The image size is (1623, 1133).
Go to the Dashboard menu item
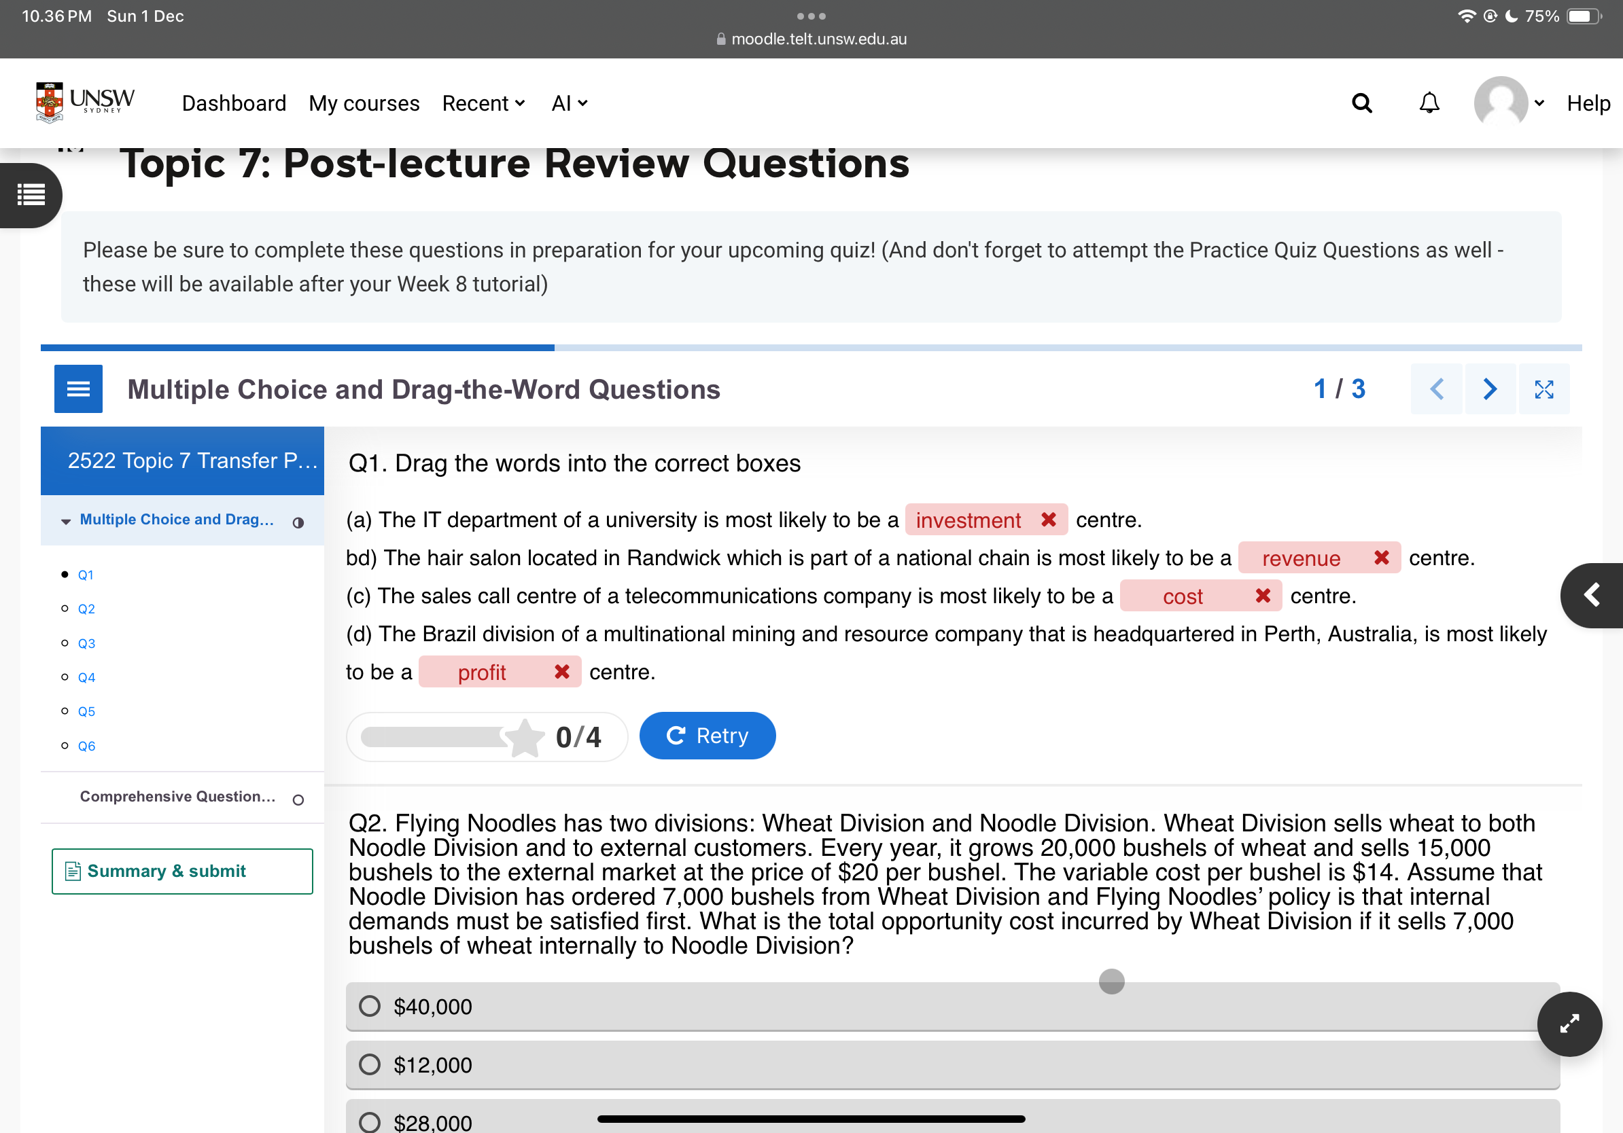[234, 103]
